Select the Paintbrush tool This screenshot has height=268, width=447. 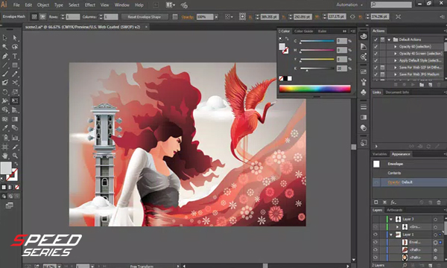(x=5, y=74)
